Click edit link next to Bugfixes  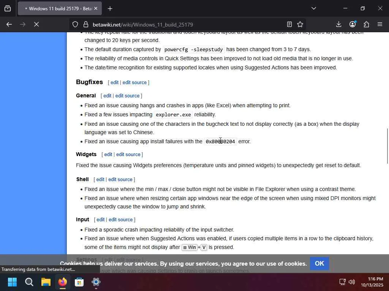114,82
